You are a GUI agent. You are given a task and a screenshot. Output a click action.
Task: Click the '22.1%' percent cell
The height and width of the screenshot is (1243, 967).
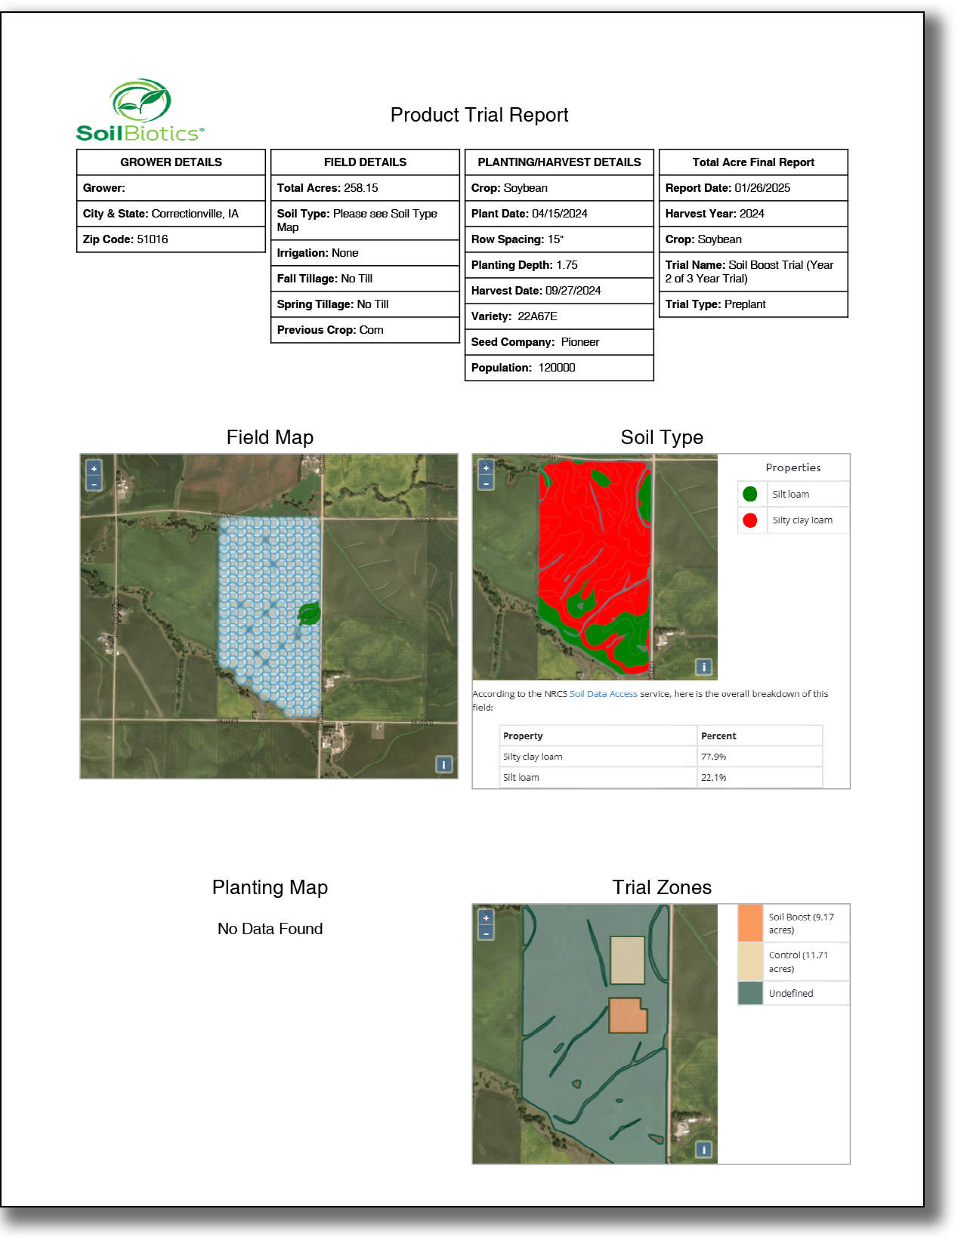(759, 777)
